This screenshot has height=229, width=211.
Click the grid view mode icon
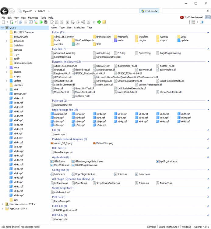point(193,22)
